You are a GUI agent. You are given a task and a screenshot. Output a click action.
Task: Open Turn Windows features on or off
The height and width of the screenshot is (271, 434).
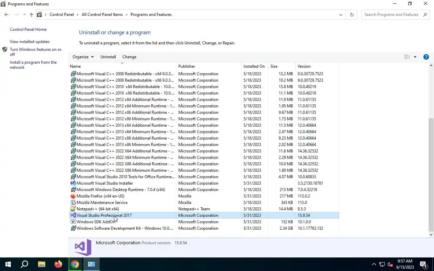[36, 52]
